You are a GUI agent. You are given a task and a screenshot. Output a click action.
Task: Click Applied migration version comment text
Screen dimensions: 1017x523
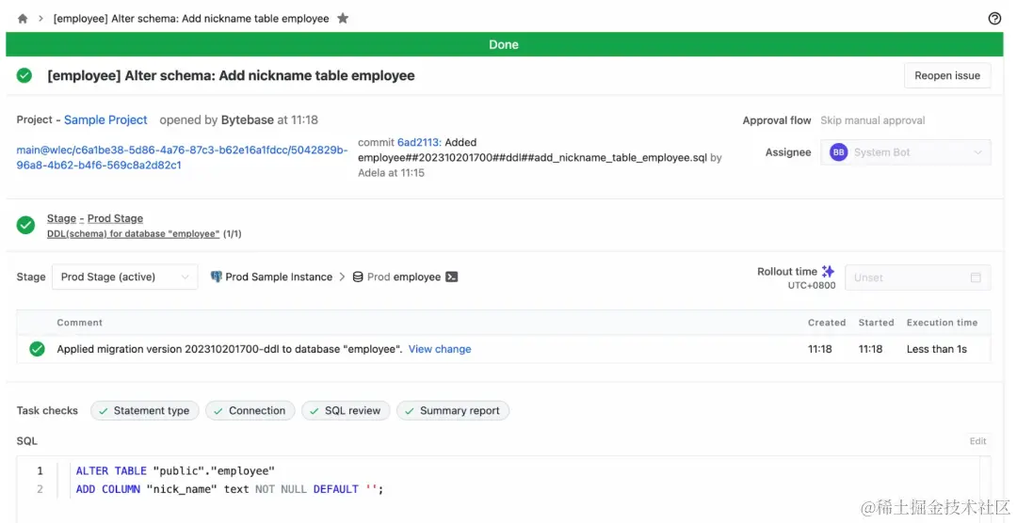[x=230, y=349]
